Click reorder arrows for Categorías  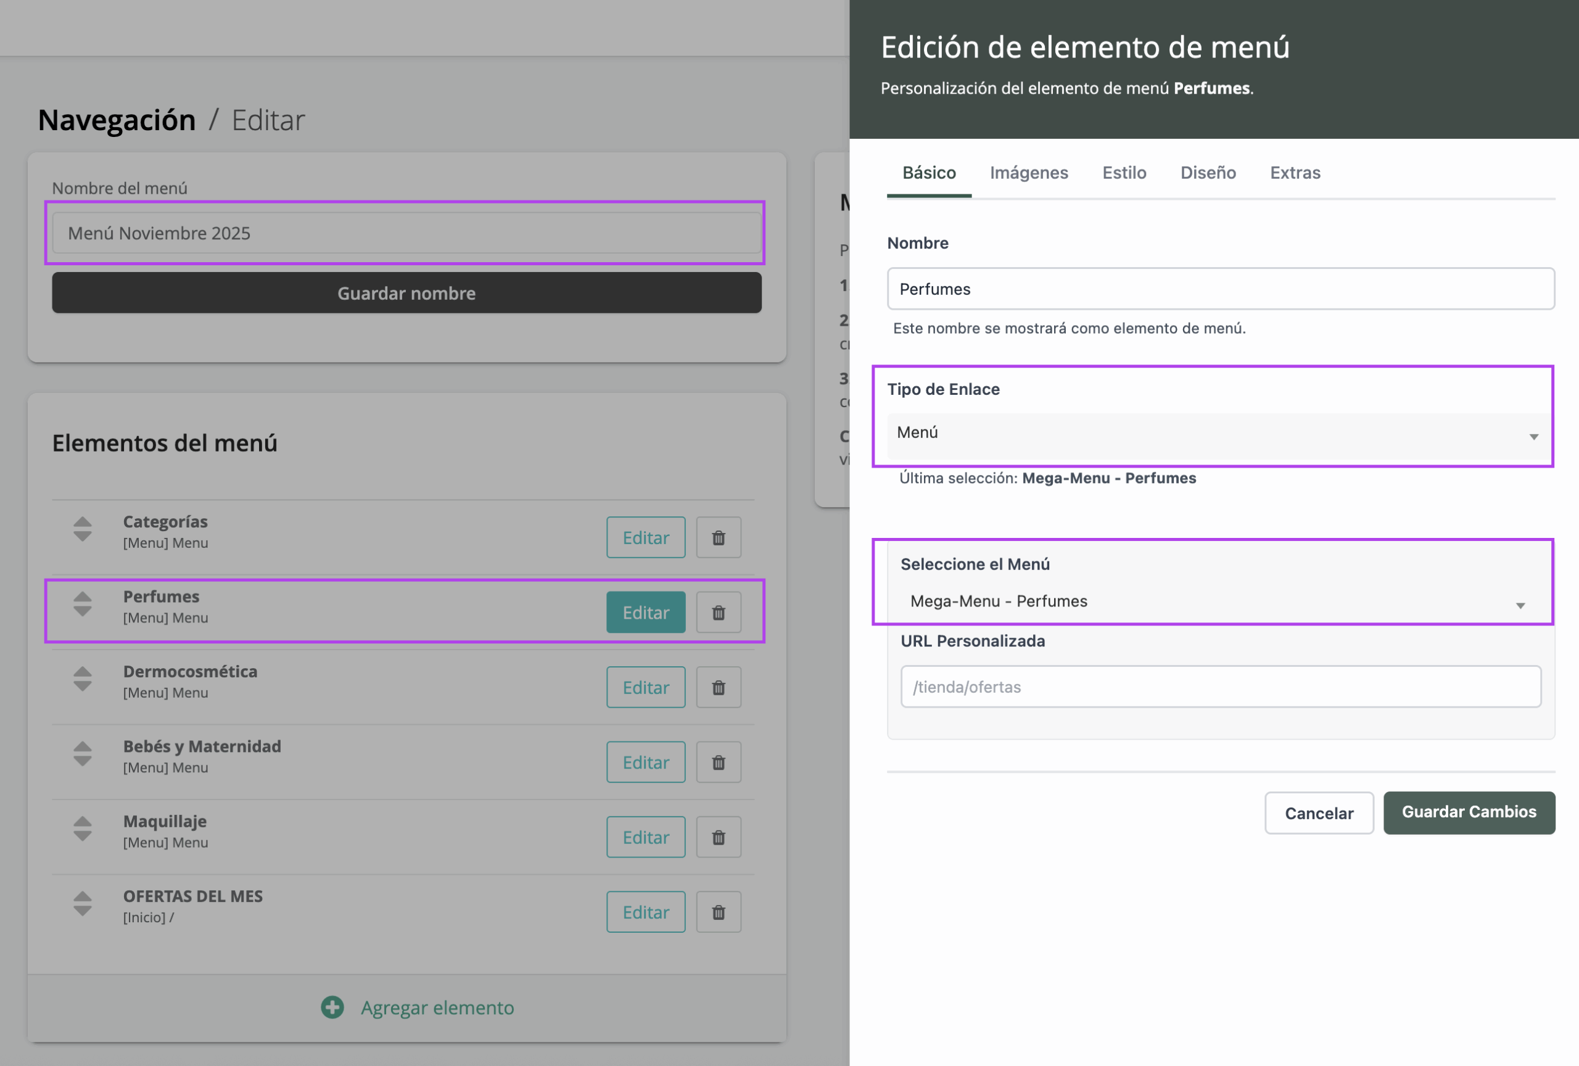(x=82, y=529)
